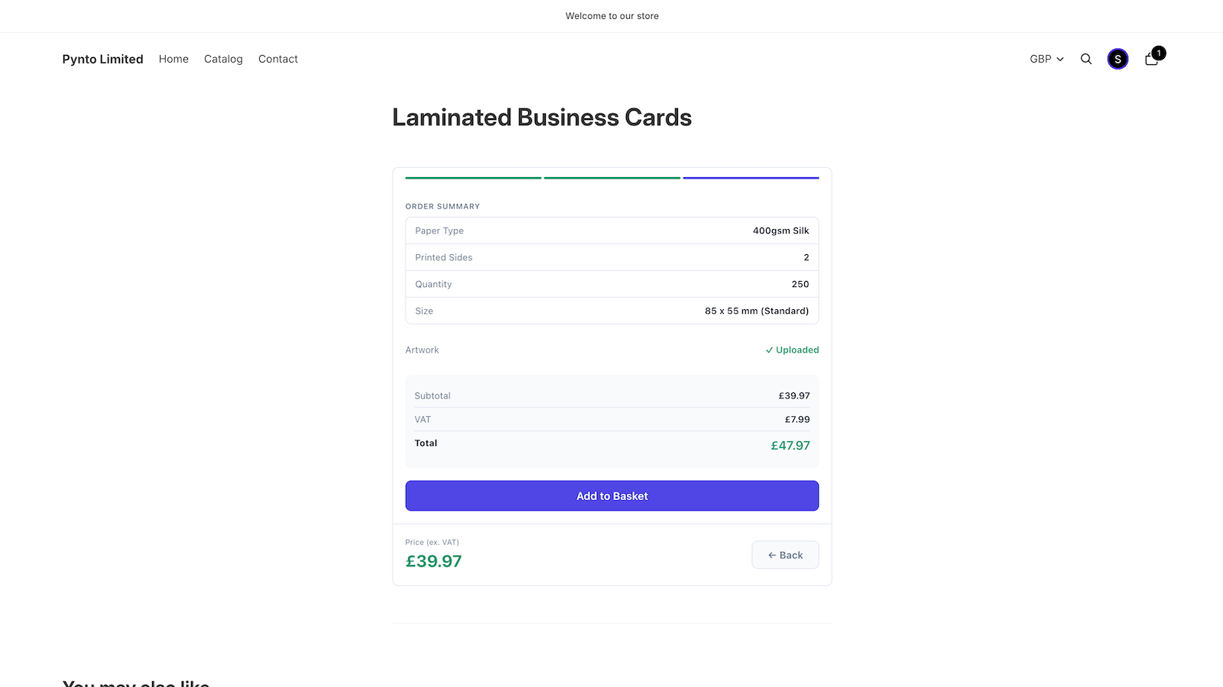The image size is (1223, 687).
Task: Click the basket item count badge
Action: pyautogui.click(x=1159, y=53)
